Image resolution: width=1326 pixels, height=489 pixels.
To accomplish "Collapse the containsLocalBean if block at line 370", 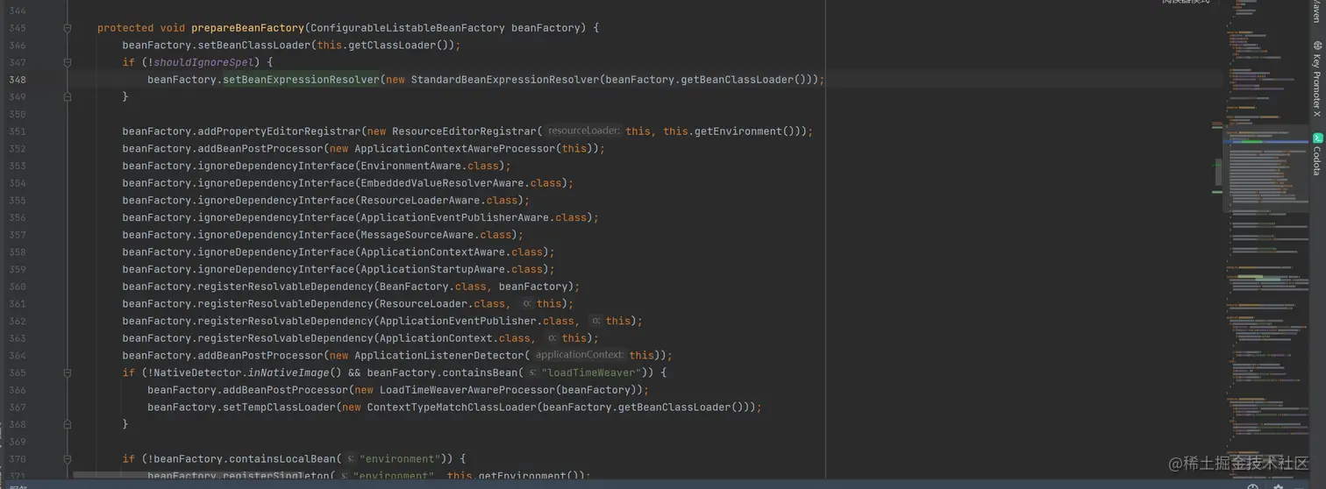I will [x=68, y=458].
